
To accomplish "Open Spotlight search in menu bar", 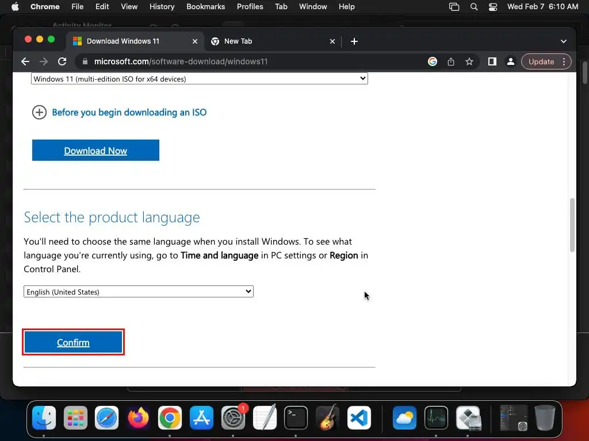I will coord(474,7).
